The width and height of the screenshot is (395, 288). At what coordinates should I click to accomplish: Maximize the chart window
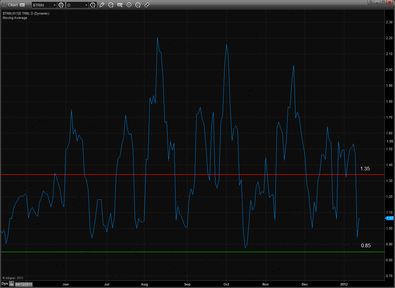coord(383,2)
